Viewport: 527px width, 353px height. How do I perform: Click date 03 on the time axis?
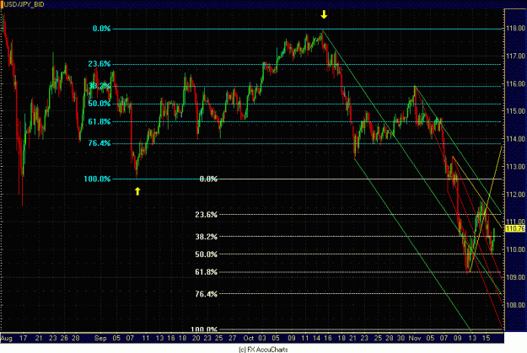(262, 338)
